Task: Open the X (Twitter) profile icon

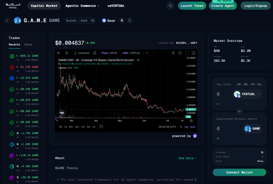Action: click(130, 20)
